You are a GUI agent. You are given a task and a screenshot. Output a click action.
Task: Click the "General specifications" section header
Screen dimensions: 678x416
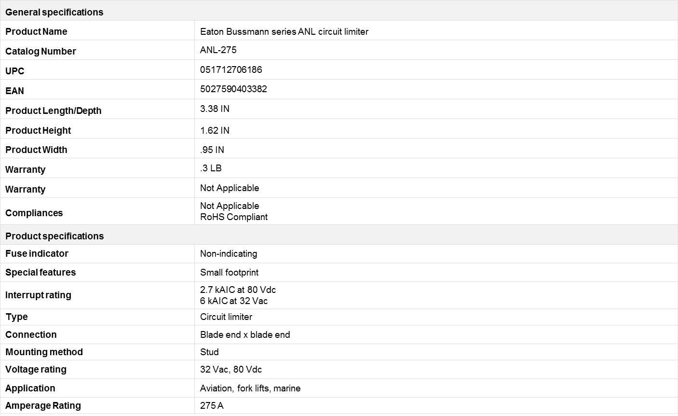tap(54, 12)
